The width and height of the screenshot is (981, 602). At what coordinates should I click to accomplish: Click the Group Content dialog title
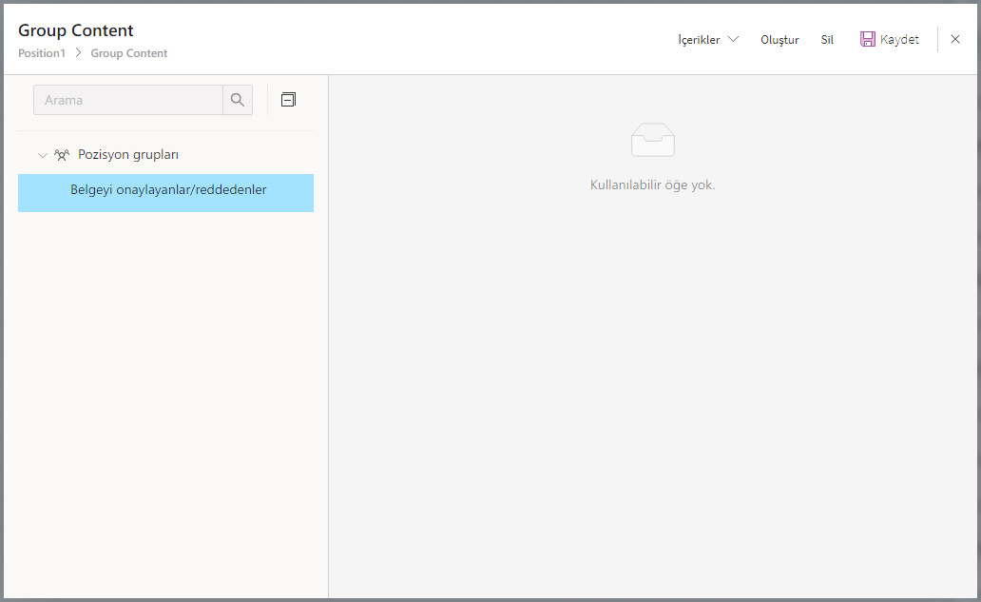(x=76, y=30)
